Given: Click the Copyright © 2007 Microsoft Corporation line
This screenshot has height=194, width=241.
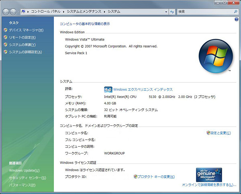Looking at the screenshot, I should [111, 46].
